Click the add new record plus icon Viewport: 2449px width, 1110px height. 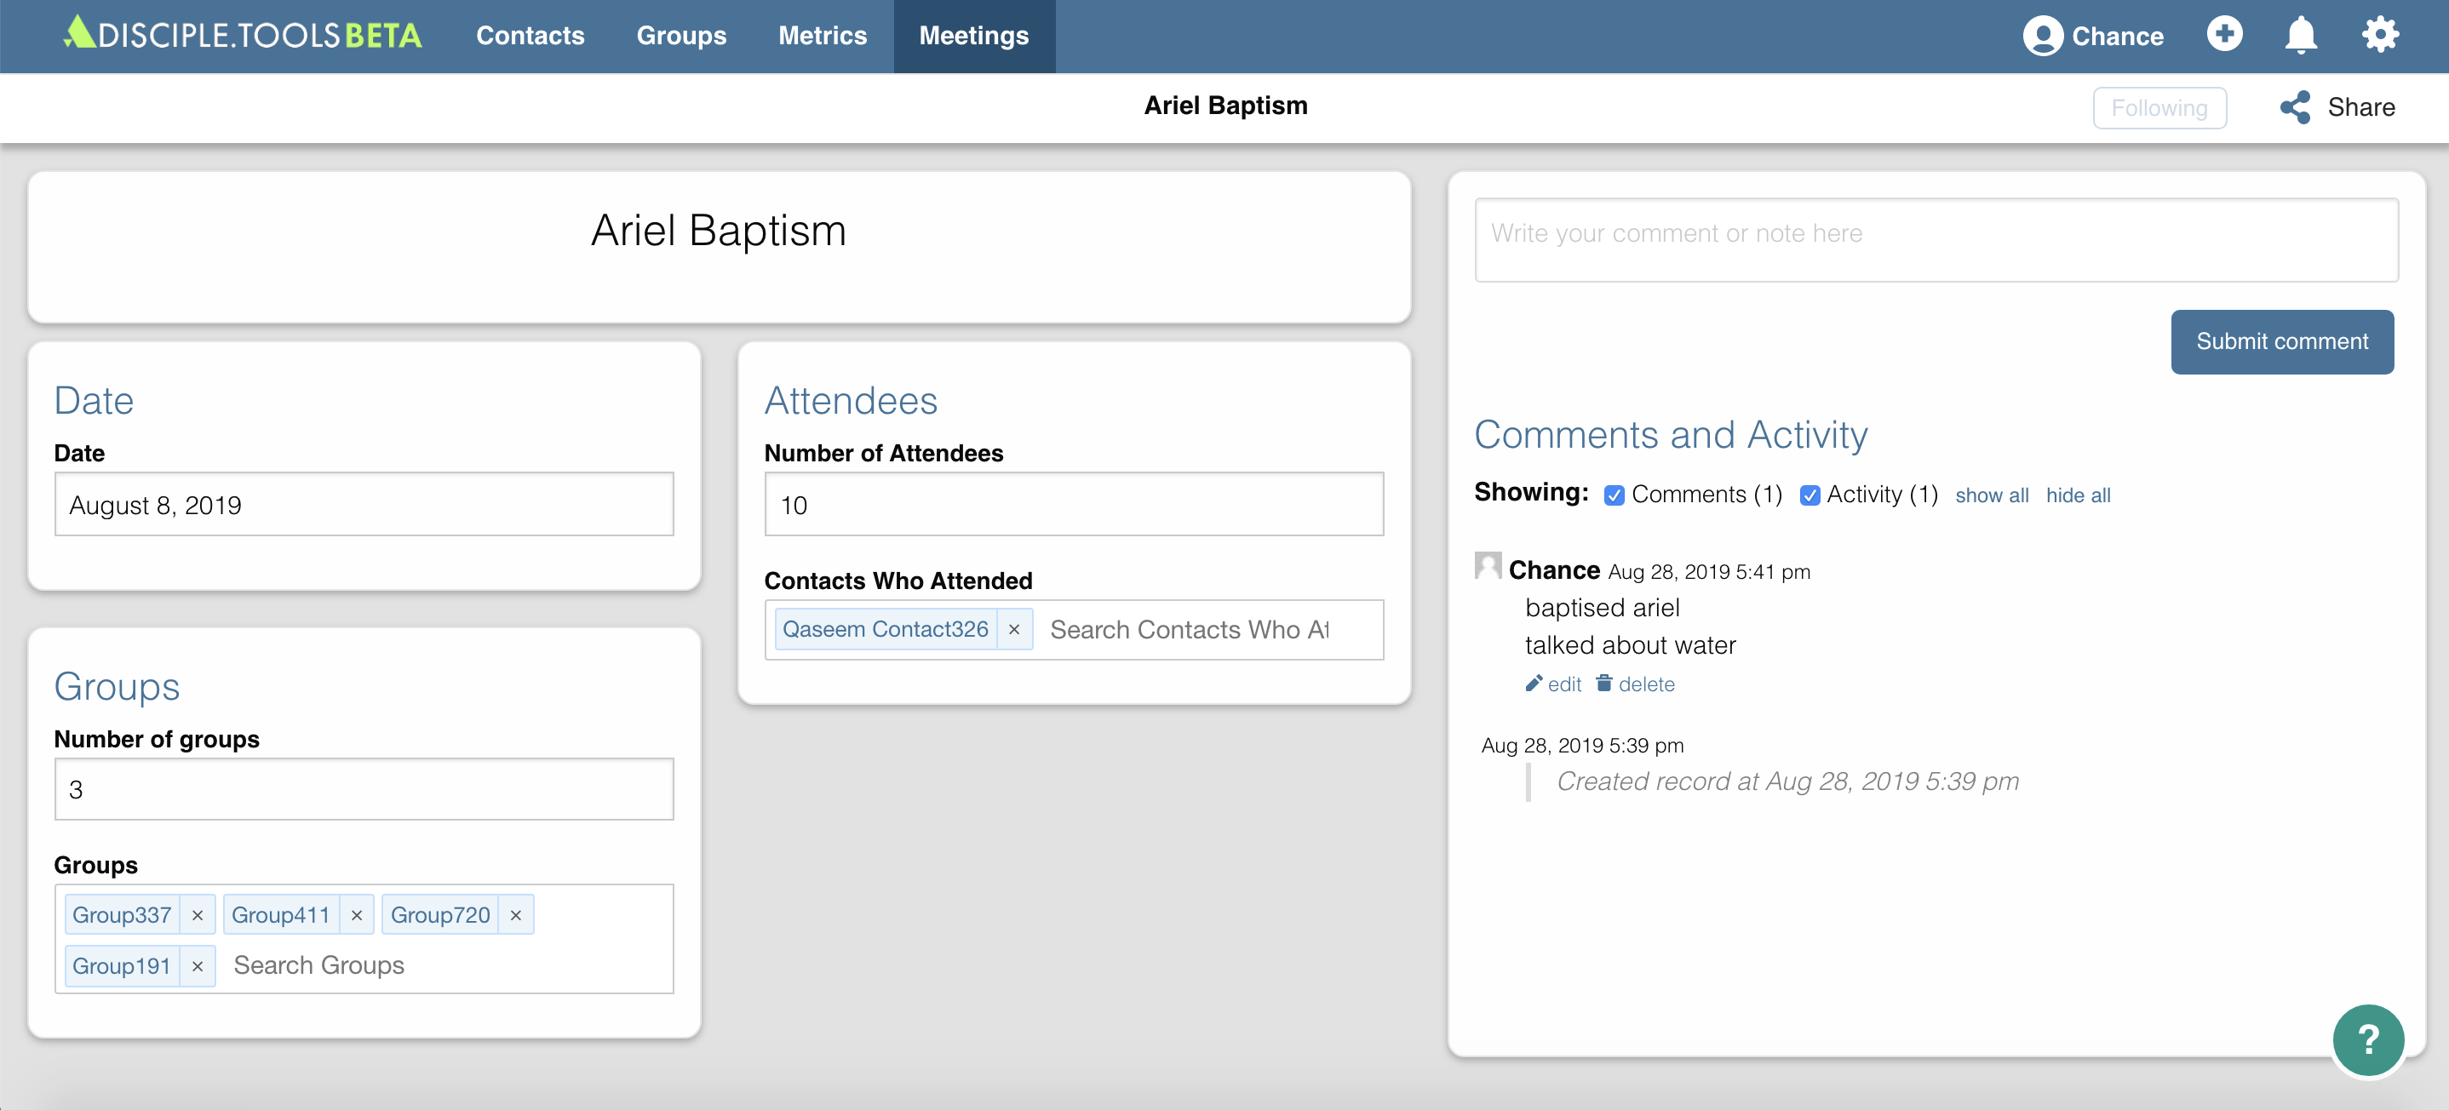tap(2223, 34)
